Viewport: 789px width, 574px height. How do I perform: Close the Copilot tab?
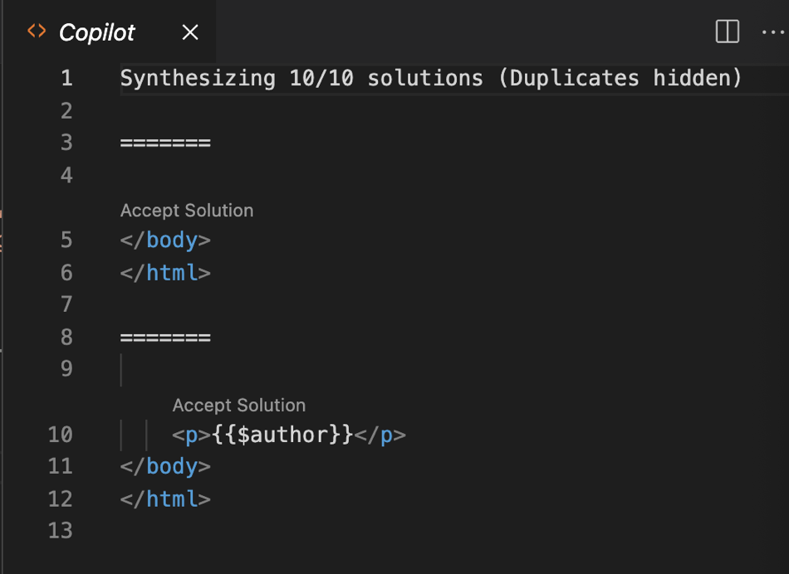(190, 32)
